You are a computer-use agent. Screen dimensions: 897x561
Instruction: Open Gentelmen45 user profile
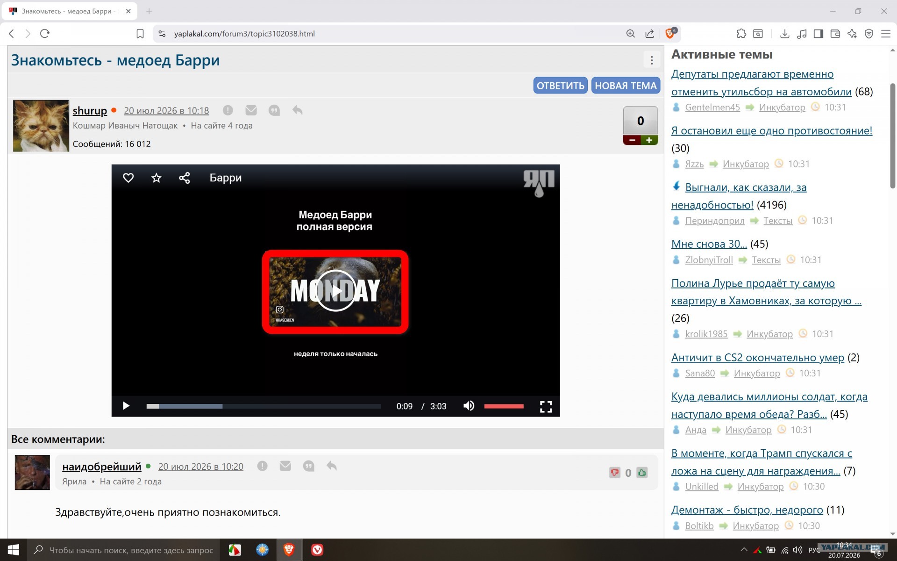click(712, 107)
